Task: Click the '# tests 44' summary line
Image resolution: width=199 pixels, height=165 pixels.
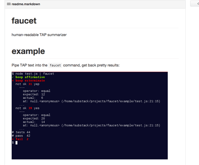Action: (x=21, y=132)
